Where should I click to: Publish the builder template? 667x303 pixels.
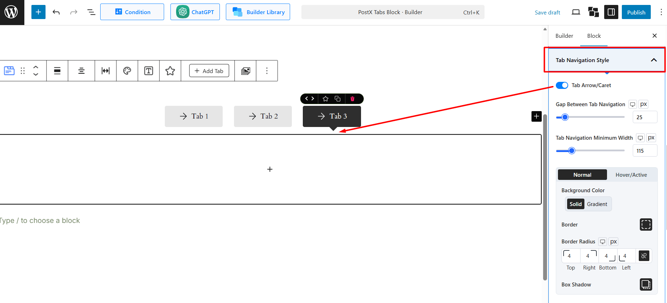pyautogui.click(x=636, y=12)
